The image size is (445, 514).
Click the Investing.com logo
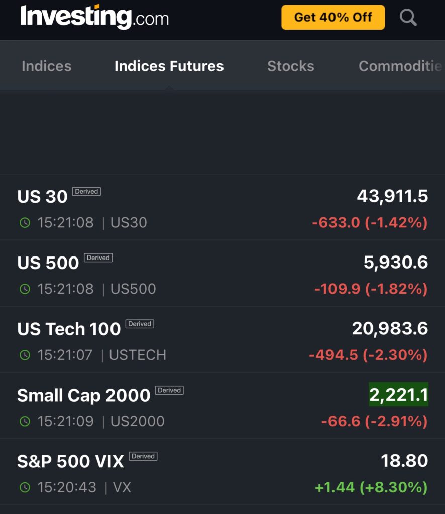pyautogui.click(x=94, y=18)
